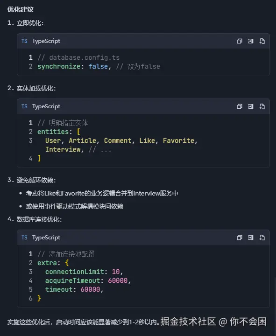Click the bullet about merging Like and Favorite
Viewport: 276px width, 336px height.
click(x=102, y=193)
